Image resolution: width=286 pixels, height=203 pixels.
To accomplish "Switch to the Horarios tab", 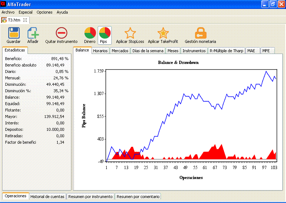I will coord(100,51).
